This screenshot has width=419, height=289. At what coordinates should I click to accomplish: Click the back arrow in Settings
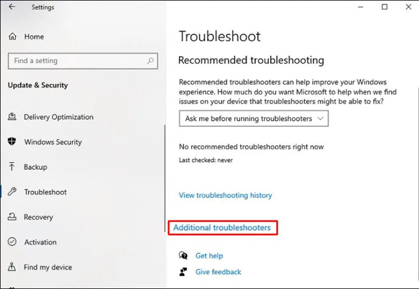[x=12, y=7]
